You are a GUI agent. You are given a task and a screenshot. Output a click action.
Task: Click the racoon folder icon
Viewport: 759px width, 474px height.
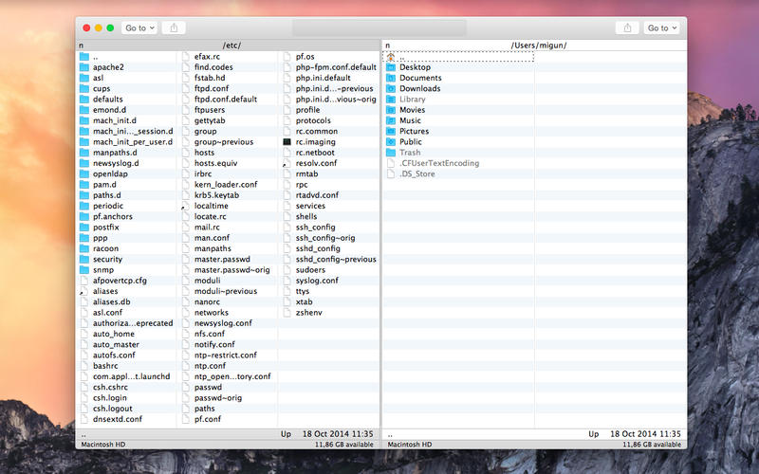[x=84, y=248]
